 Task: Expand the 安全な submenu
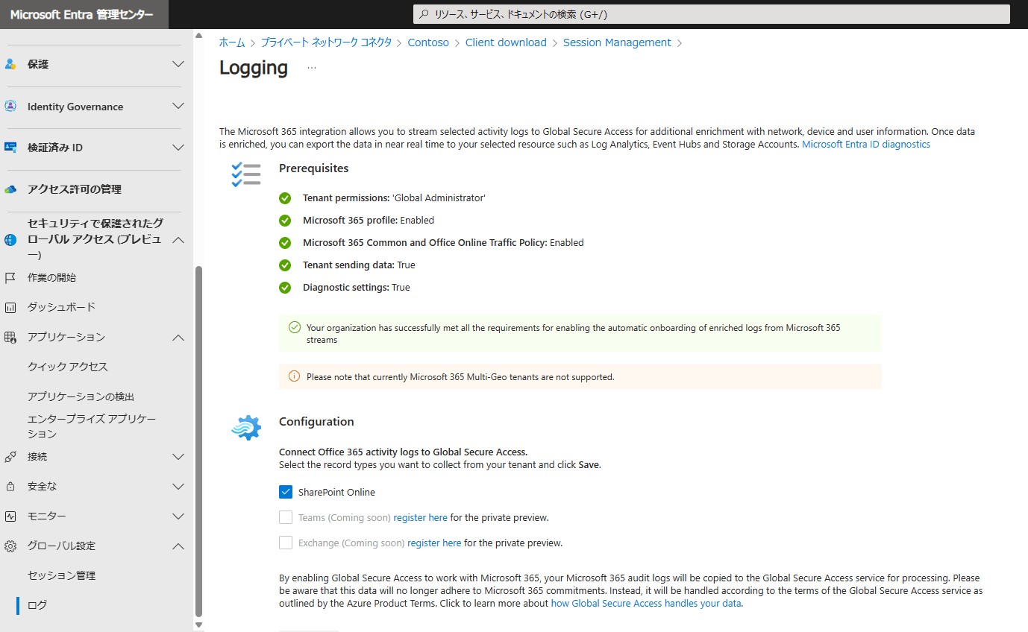(178, 486)
